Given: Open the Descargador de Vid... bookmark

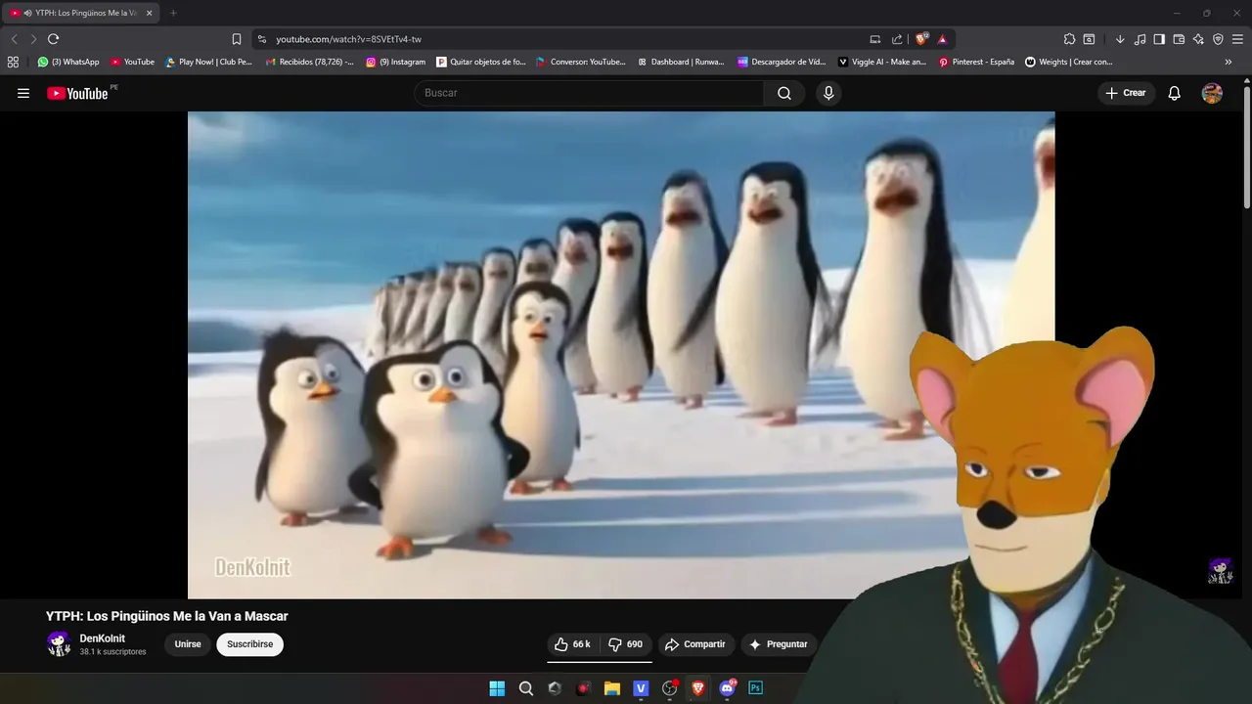Looking at the screenshot, I should 782,62.
